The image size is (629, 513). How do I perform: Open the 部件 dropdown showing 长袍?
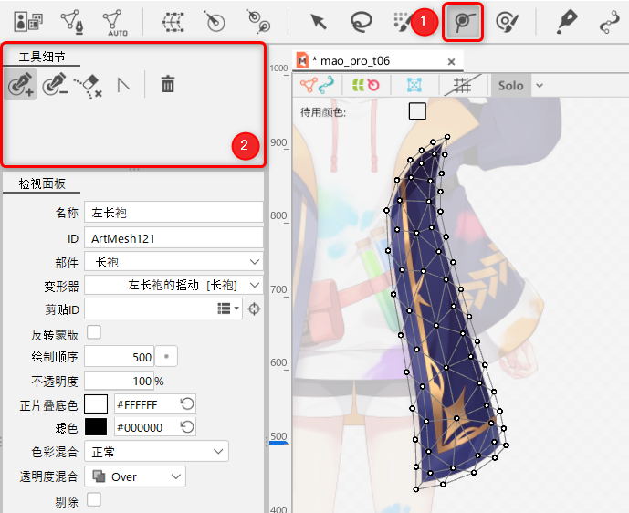pos(173,262)
